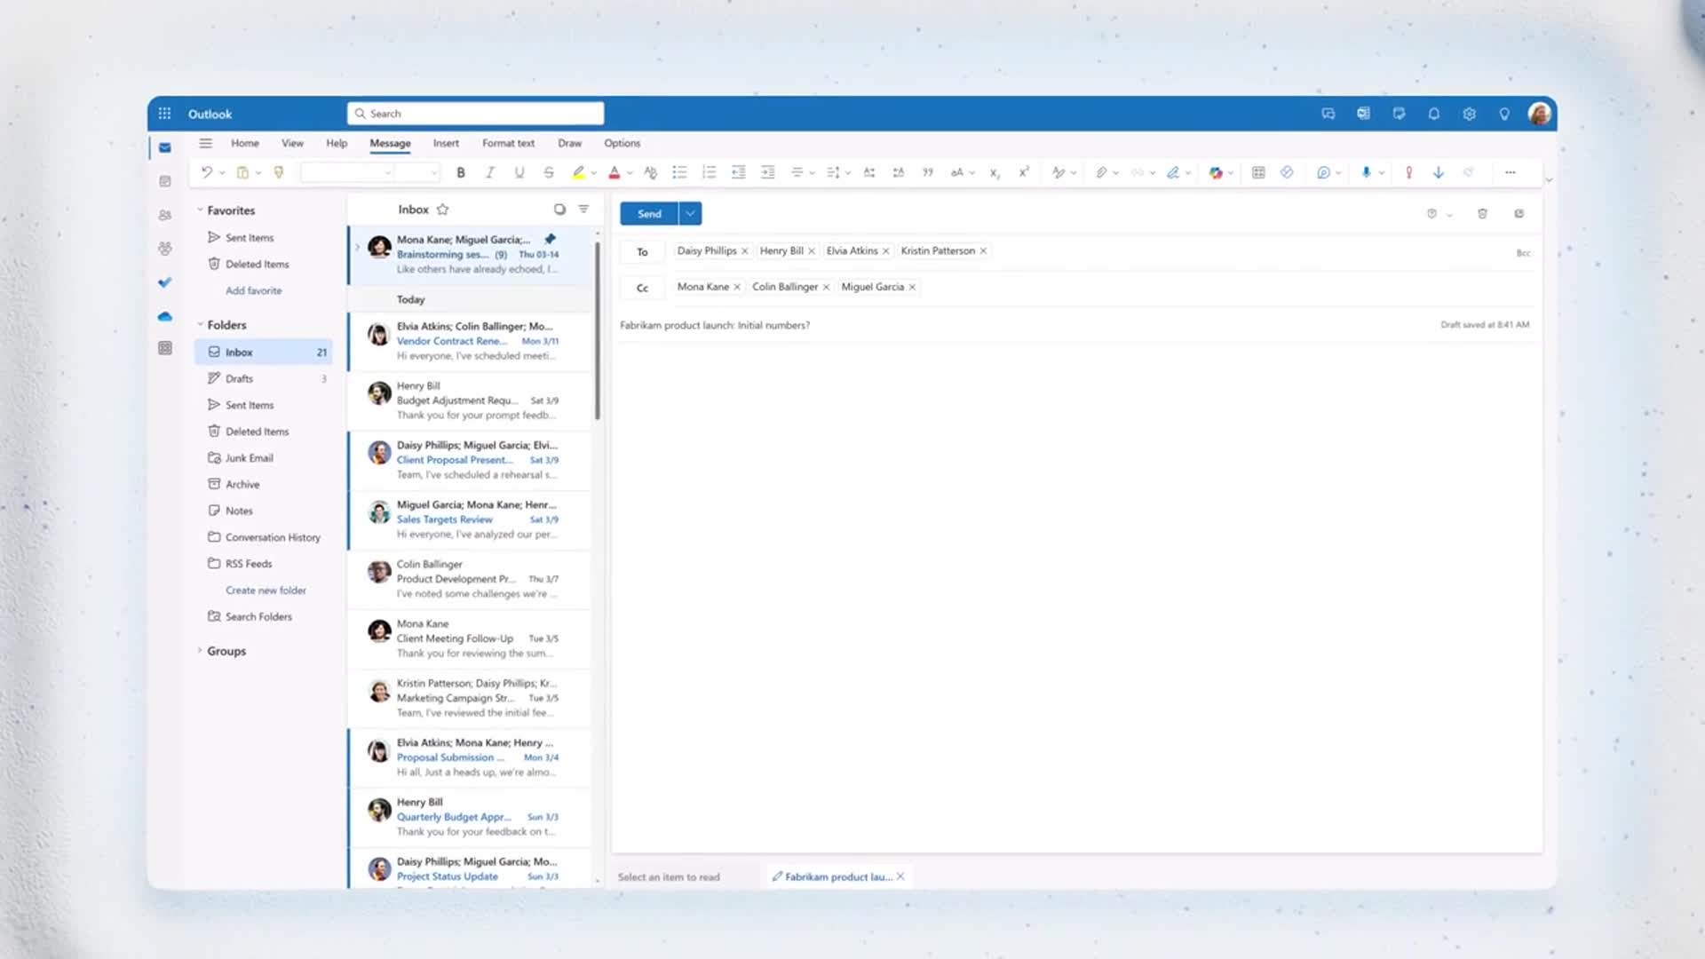Open the highlight color dropdown arrow
The width and height of the screenshot is (1705, 959).
593,173
